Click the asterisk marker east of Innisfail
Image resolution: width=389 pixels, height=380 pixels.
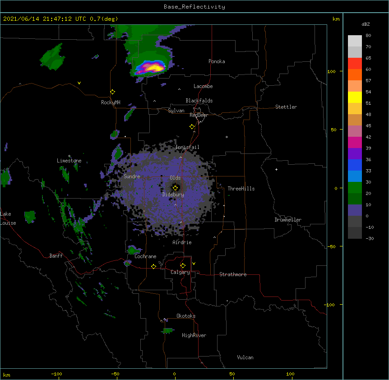click(227, 137)
